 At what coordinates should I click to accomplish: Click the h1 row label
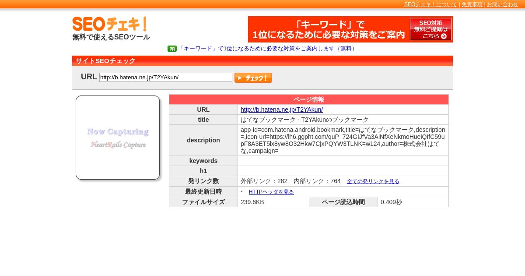(203, 171)
